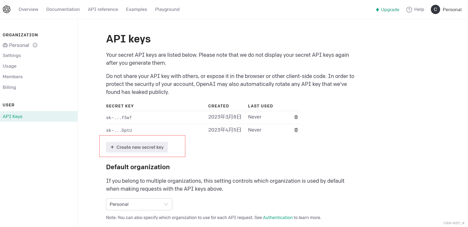Open Billing in the sidebar
Screen dimensions: 468x227
click(x=9, y=87)
